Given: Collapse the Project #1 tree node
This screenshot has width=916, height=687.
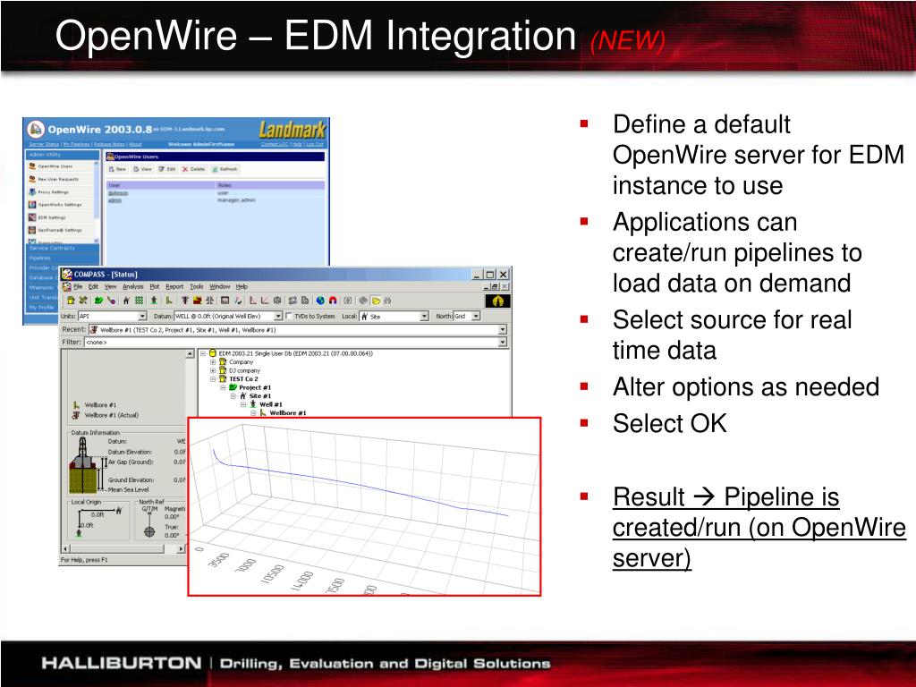Looking at the screenshot, I should click(223, 387).
